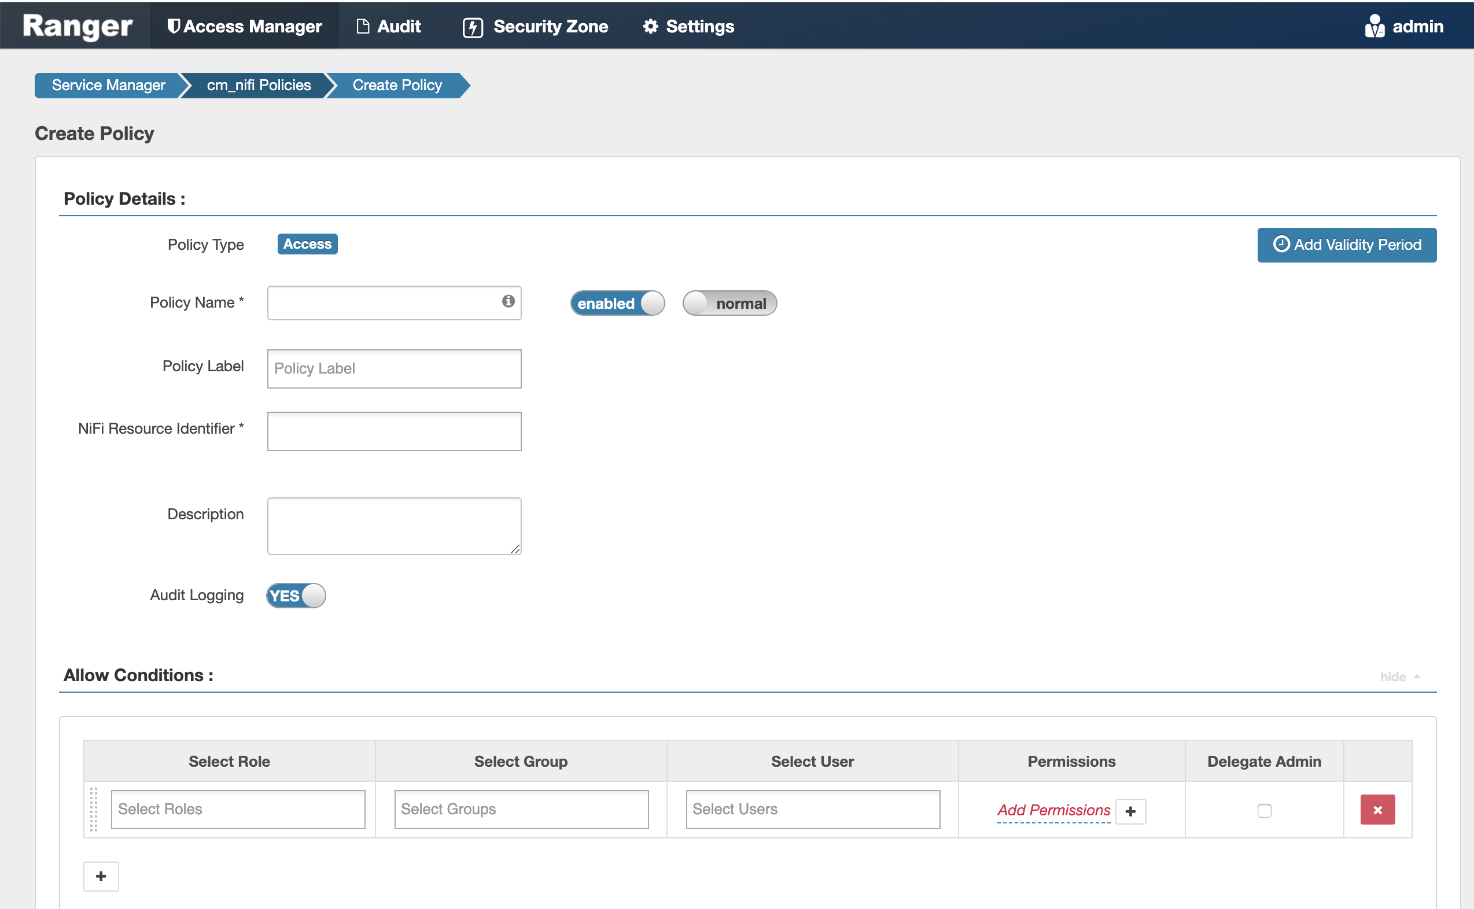Turn off Audit Logging
1474x909 pixels.
coord(294,595)
